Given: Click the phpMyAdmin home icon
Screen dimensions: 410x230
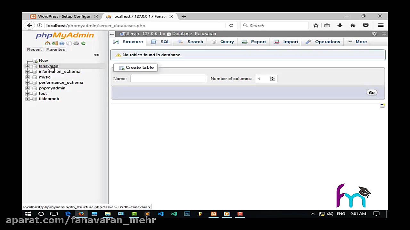Looking at the screenshot, I should (x=47, y=43).
